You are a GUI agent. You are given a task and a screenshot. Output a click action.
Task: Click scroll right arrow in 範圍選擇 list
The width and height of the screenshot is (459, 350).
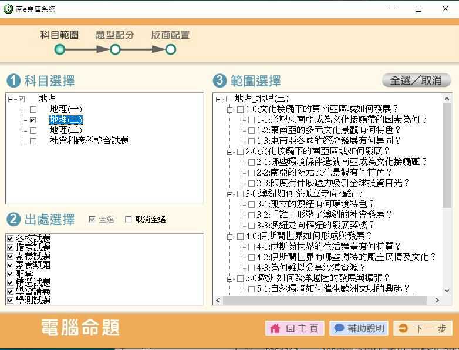pyautogui.click(x=437, y=300)
